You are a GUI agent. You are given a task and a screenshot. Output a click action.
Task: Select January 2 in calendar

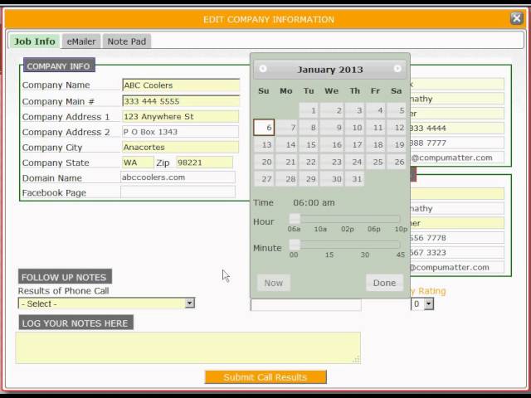click(332, 110)
